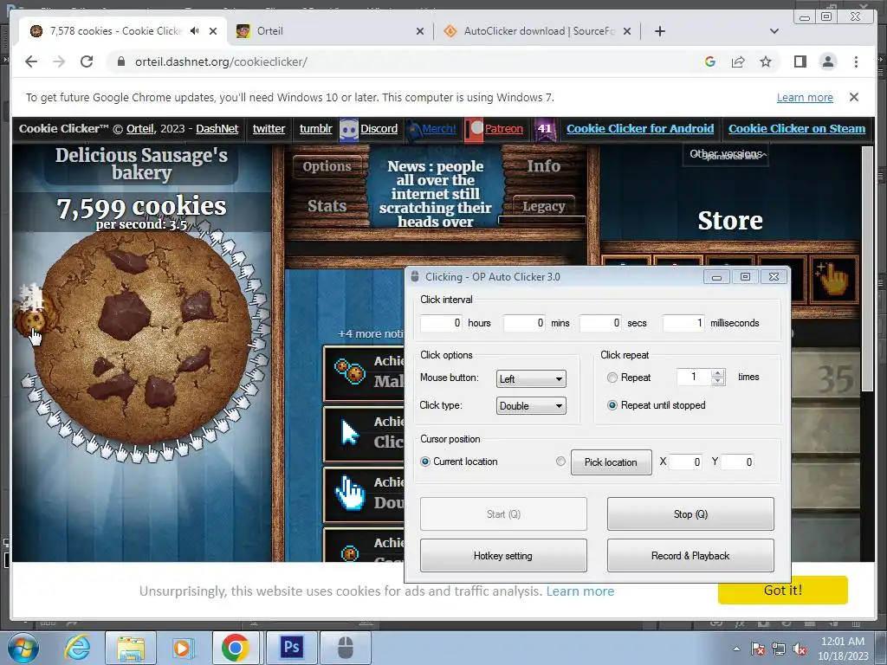Viewport: 887px width, 665px height.
Task: Increase repeat times with up arrow
Action: 718,373
